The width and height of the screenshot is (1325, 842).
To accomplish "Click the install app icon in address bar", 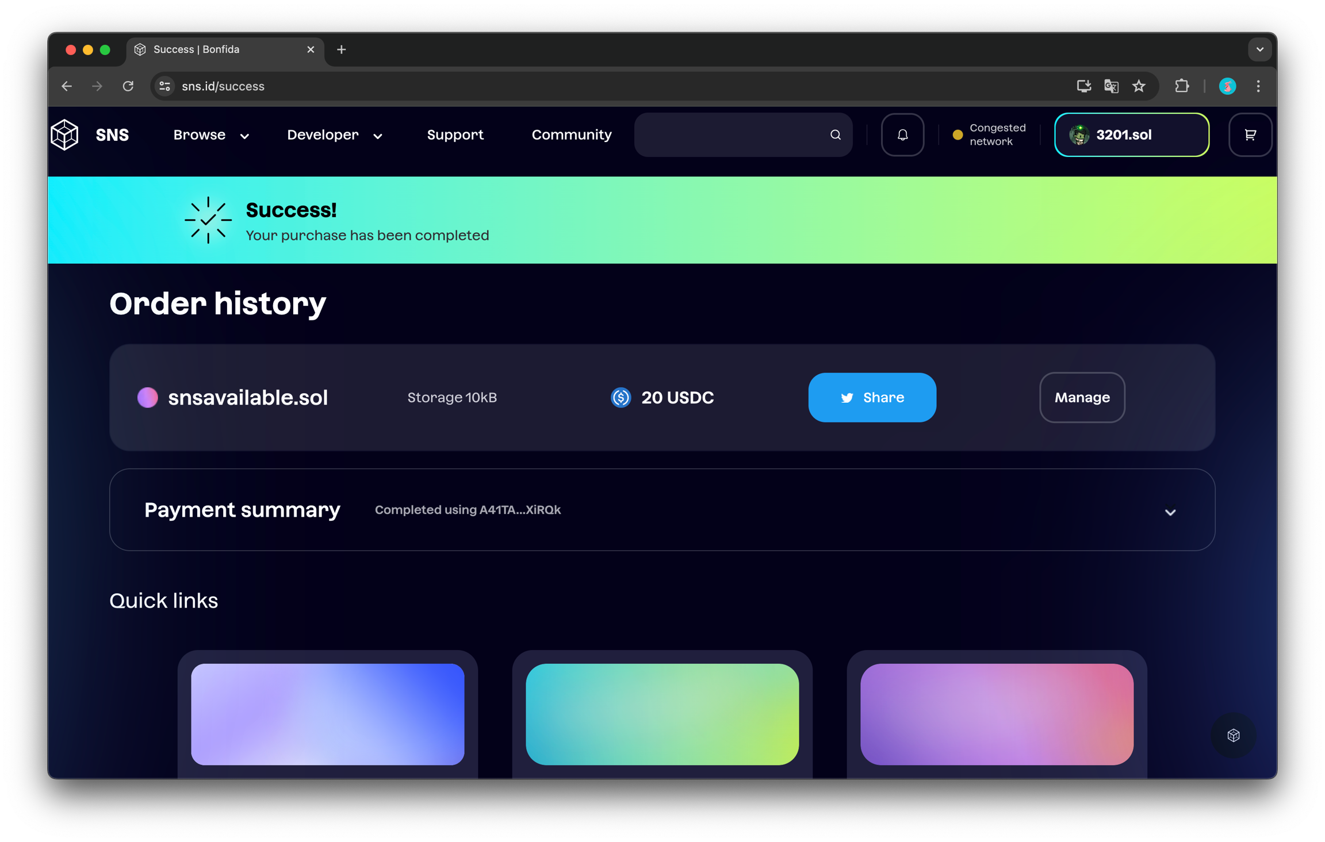I will click(x=1083, y=86).
